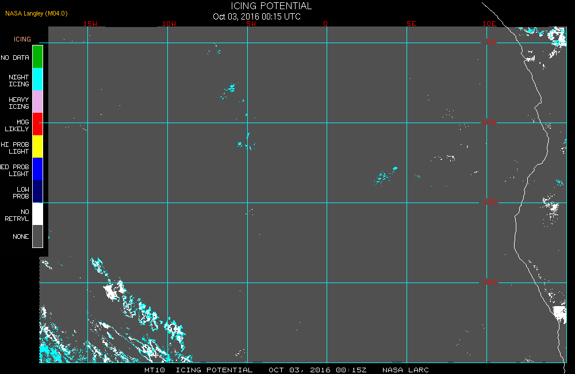This screenshot has height=374, width=575.
Task: Click the pink HEAVY ICING legend swatch
Action: [x=38, y=102]
